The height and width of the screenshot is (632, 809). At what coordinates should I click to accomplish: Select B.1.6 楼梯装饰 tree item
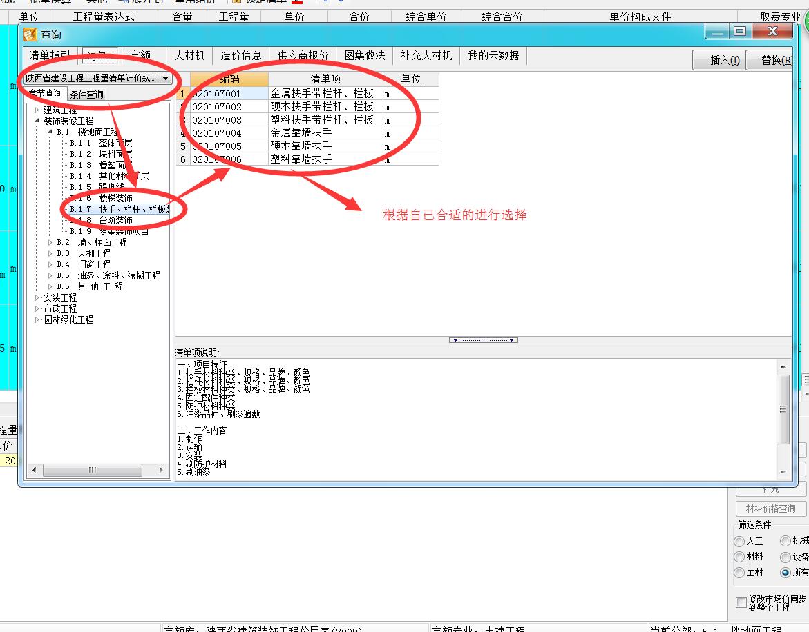click(x=101, y=198)
